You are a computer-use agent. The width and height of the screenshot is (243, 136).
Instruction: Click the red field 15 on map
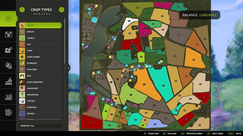point(91,122)
